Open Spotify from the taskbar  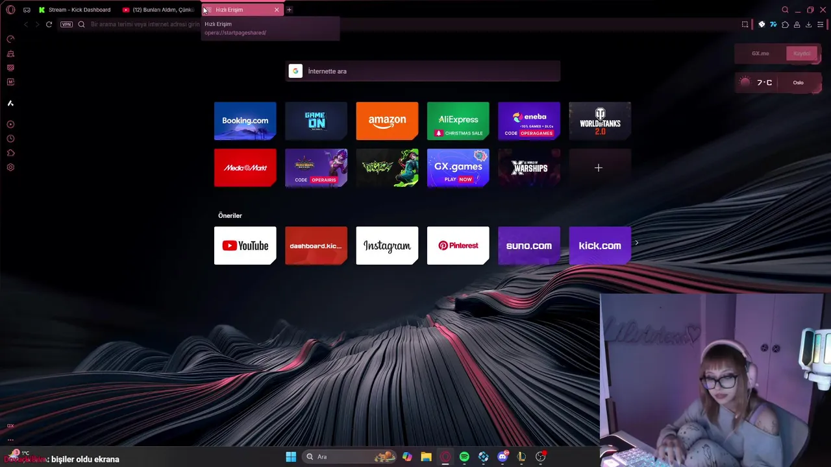(464, 457)
